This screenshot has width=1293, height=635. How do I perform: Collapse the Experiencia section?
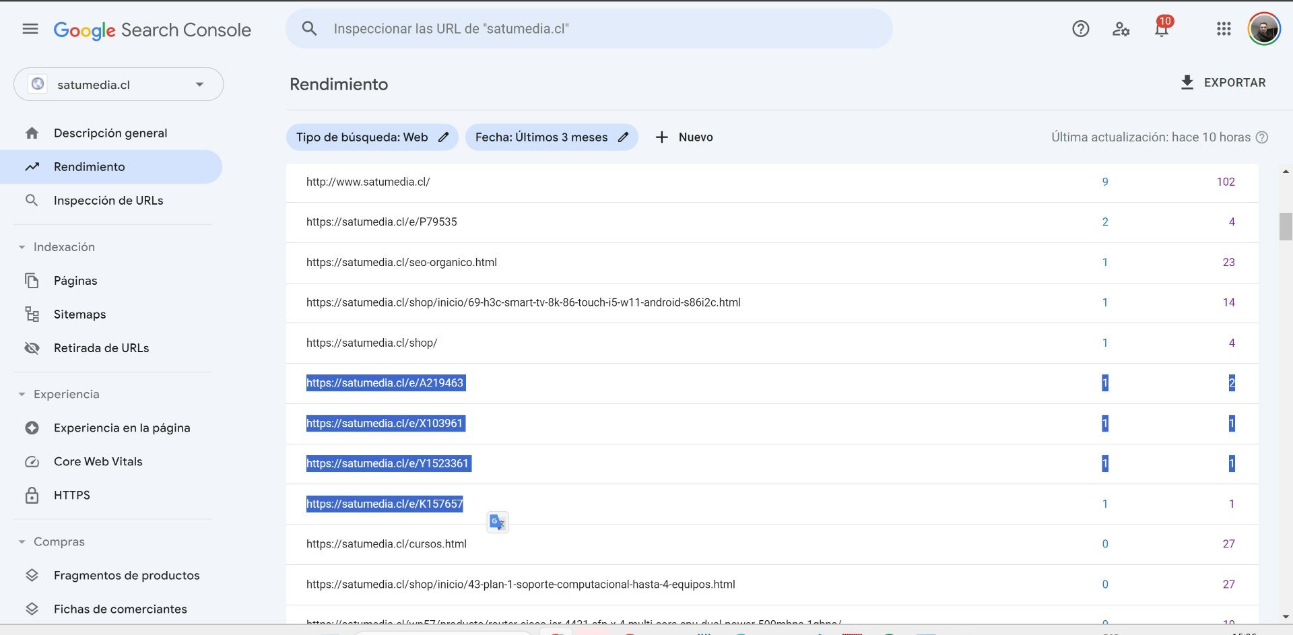pos(22,395)
